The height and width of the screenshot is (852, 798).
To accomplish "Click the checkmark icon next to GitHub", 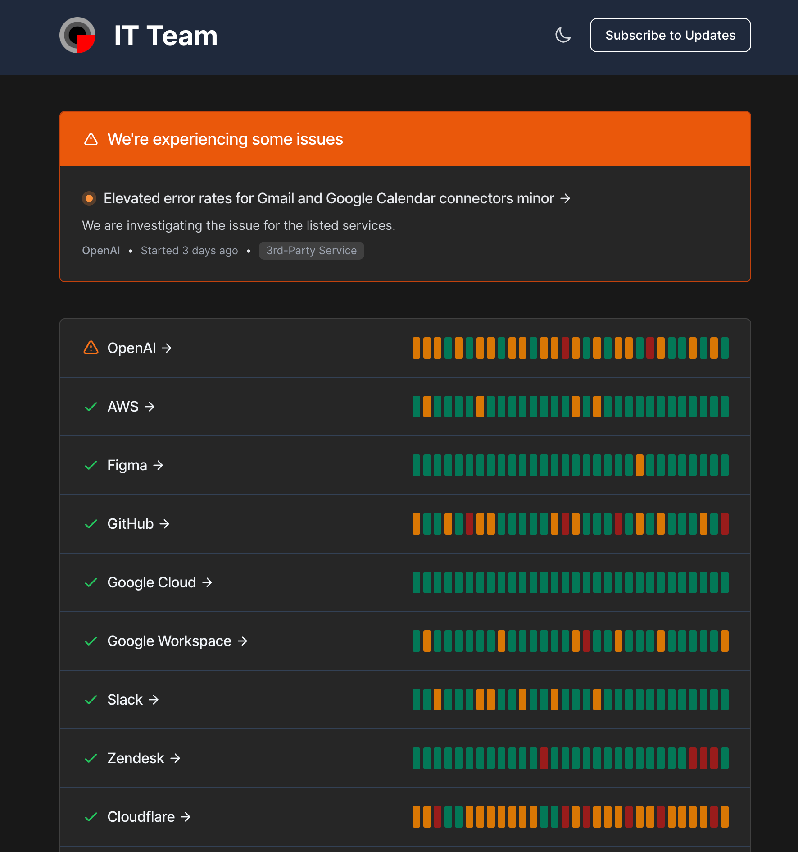I will (x=91, y=524).
